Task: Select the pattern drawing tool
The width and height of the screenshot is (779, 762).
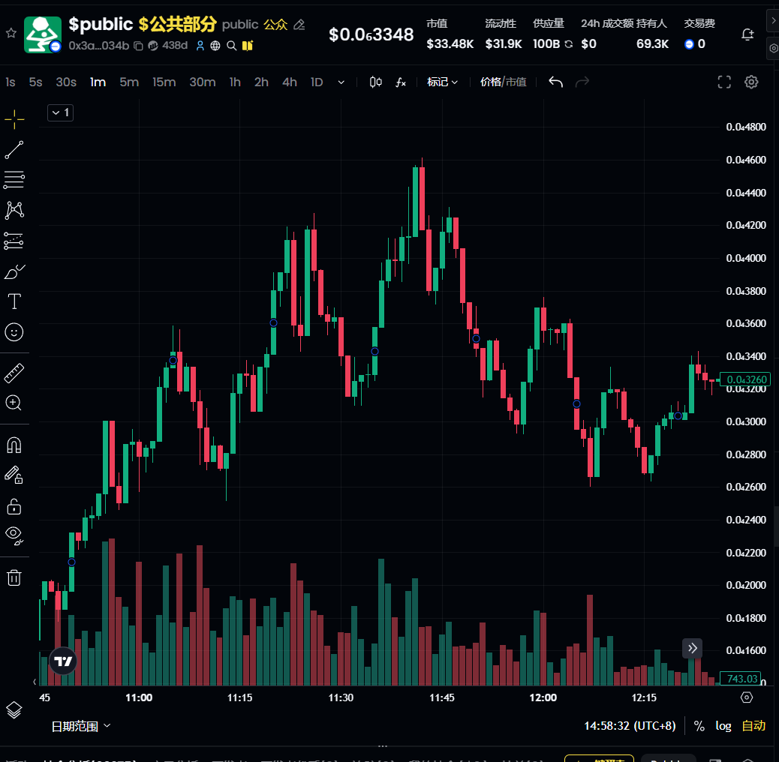Action: click(x=14, y=211)
